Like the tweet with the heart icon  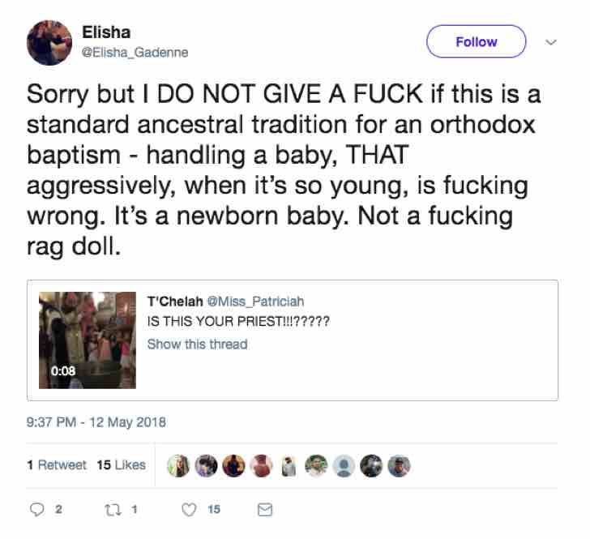click(189, 510)
